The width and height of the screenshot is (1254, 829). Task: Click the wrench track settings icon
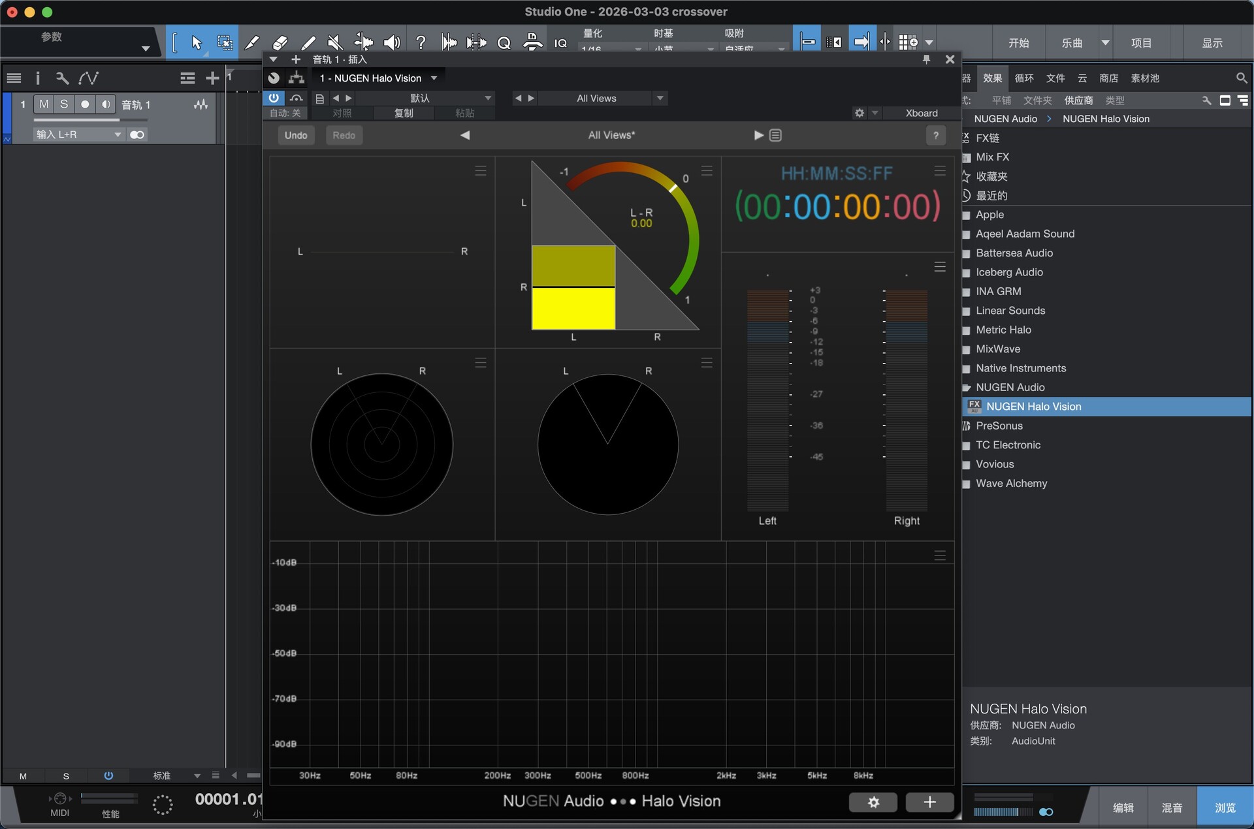(62, 78)
